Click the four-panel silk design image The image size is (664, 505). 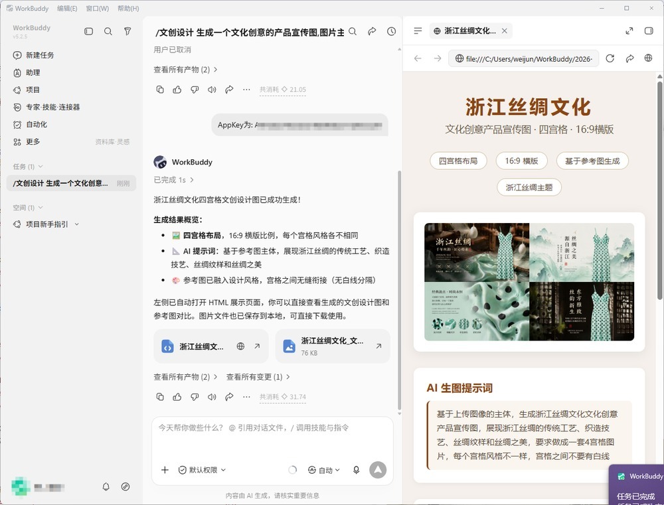pos(529,282)
